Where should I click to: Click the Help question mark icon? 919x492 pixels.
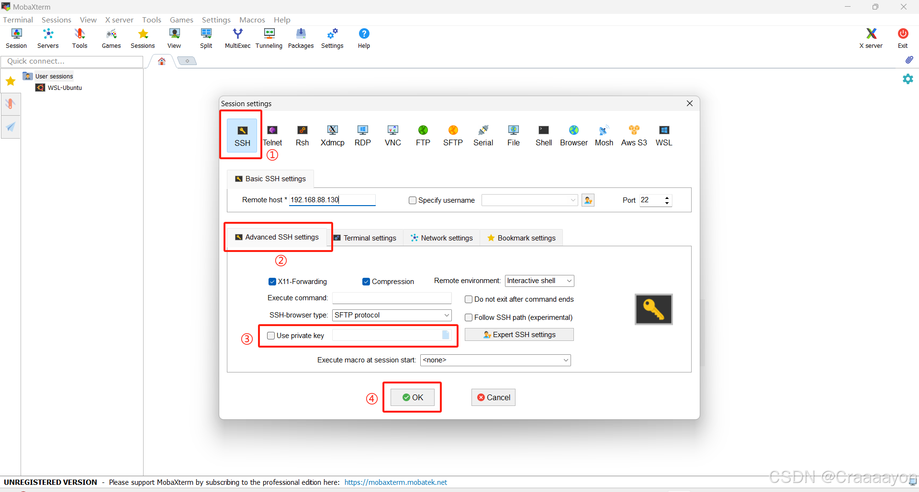(364, 38)
